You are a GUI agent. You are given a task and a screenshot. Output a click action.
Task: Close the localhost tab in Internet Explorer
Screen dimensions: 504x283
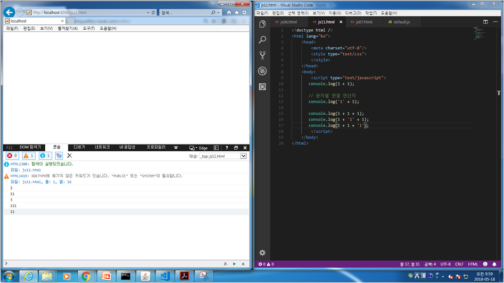[62, 21]
